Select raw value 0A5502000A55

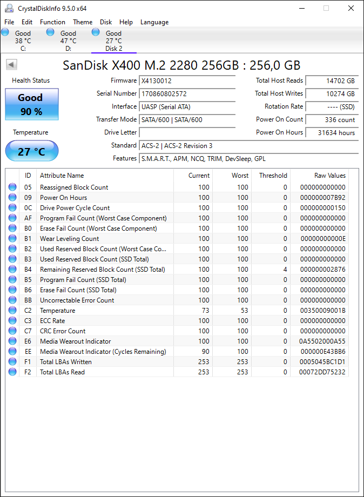[322, 341]
